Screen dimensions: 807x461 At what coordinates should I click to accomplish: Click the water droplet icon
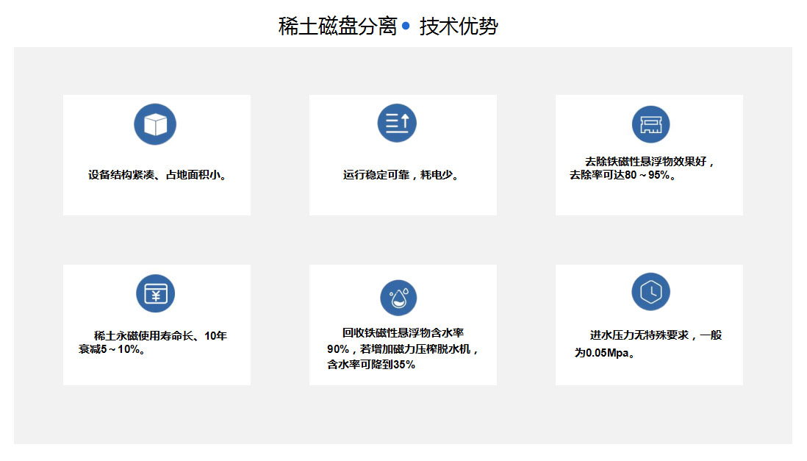click(398, 298)
